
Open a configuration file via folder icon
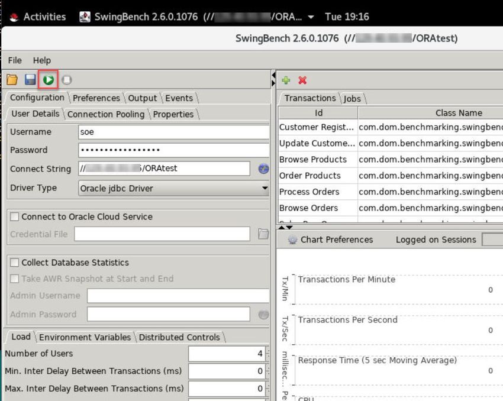click(x=12, y=79)
